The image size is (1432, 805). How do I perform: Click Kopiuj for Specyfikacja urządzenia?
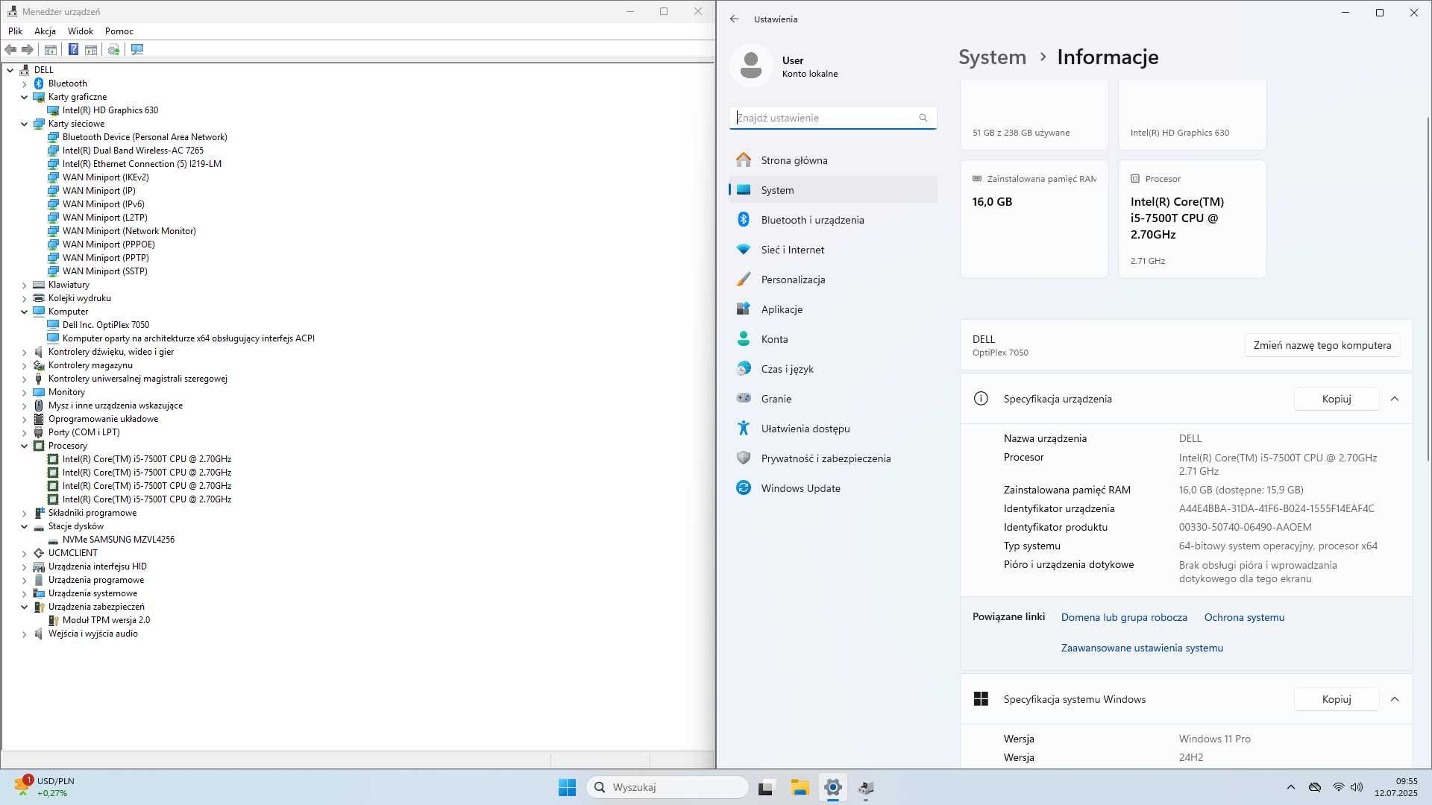(x=1336, y=399)
